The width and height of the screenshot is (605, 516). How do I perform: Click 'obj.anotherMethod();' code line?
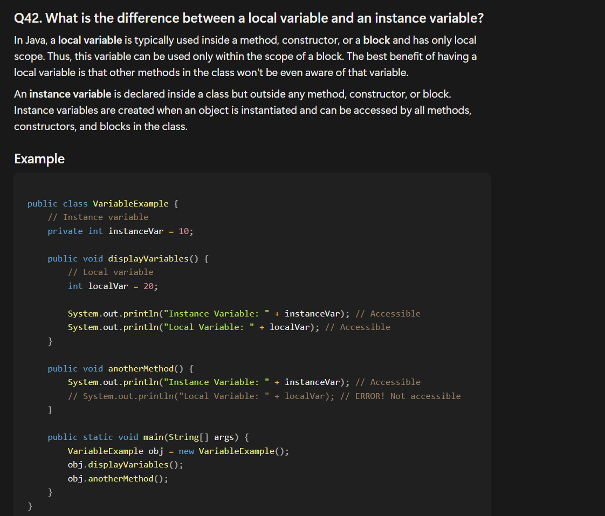click(x=118, y=479)
